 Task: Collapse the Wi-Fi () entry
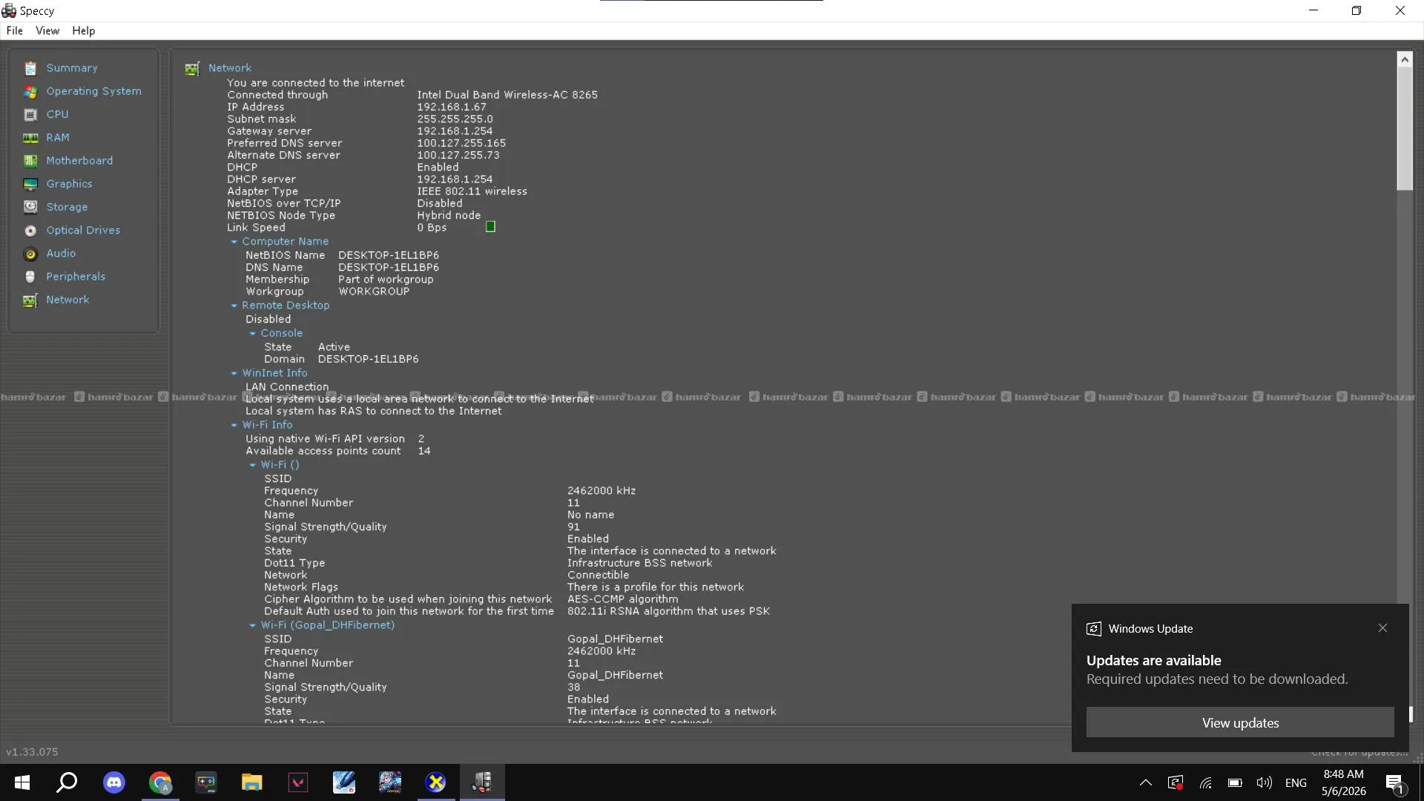(x=253, y=465)
